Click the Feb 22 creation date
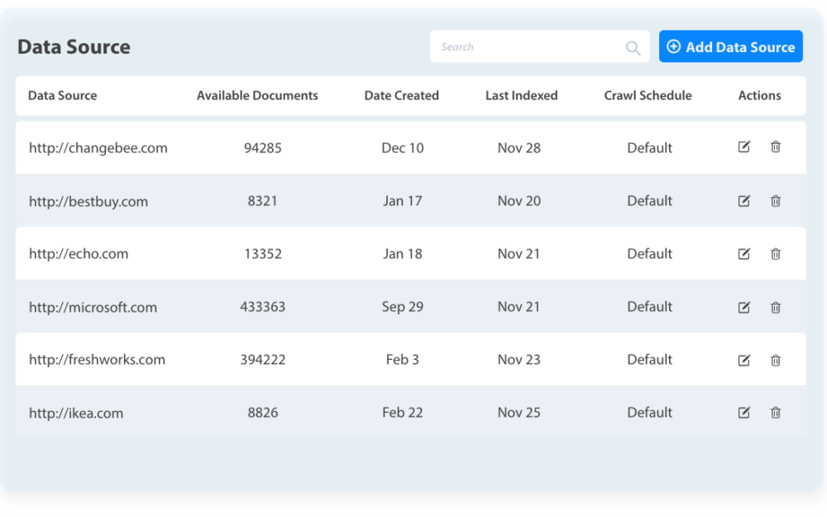Screen dimensions: 827x517 click(x=403, y=412)
